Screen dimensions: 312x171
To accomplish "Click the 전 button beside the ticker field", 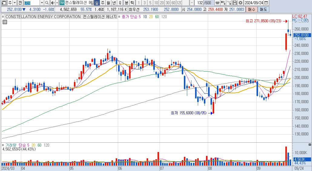I will click(x=20, y=3).
